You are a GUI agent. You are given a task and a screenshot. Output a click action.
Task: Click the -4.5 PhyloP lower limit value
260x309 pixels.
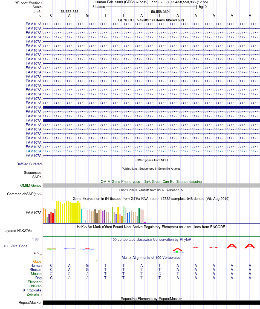click(36, 253)
